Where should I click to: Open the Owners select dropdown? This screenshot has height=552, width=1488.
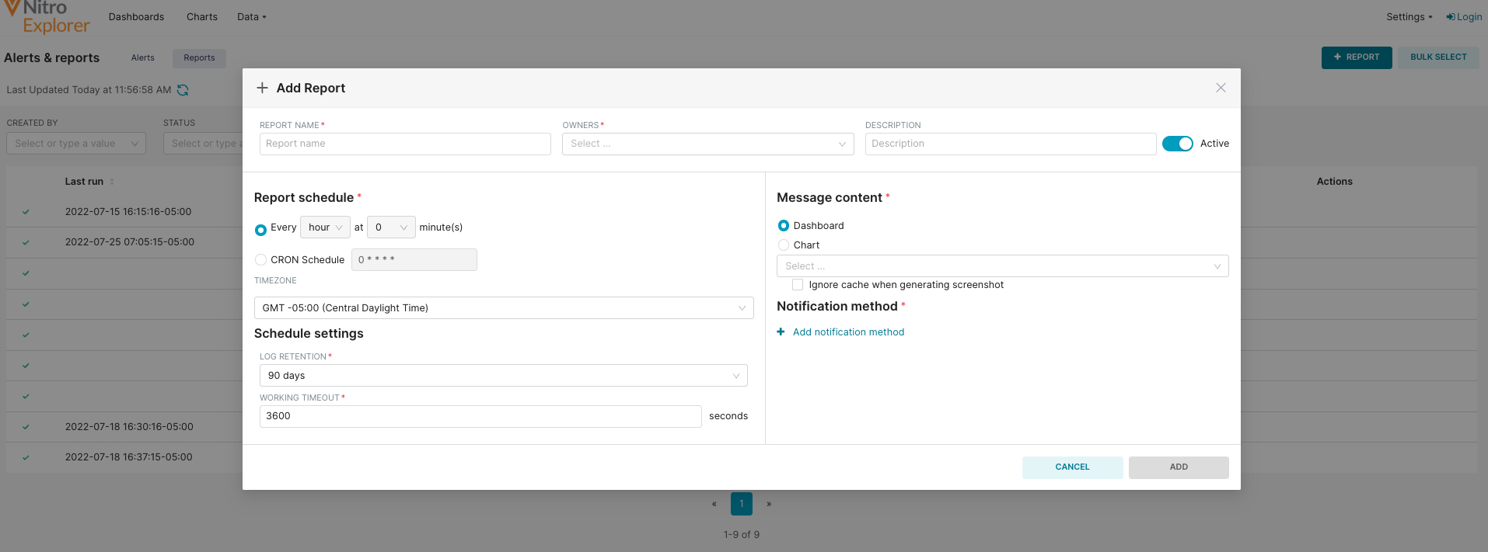(x=707, y=144)
